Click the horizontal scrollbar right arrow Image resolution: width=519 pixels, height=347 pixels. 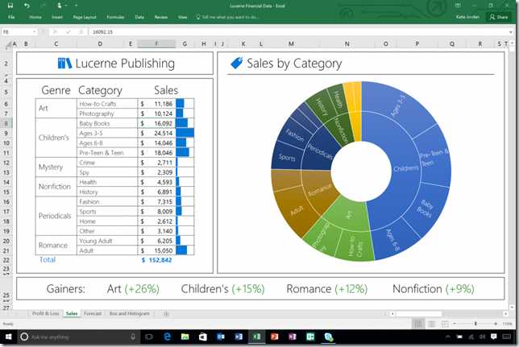[x=506, y=314]
